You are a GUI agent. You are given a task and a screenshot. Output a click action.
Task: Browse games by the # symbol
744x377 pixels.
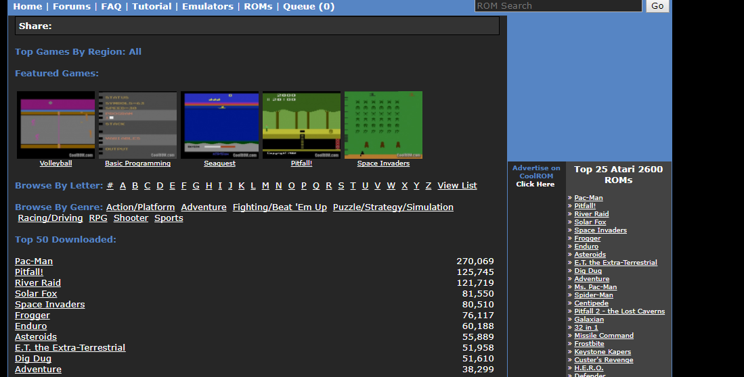tap(110, 186)
